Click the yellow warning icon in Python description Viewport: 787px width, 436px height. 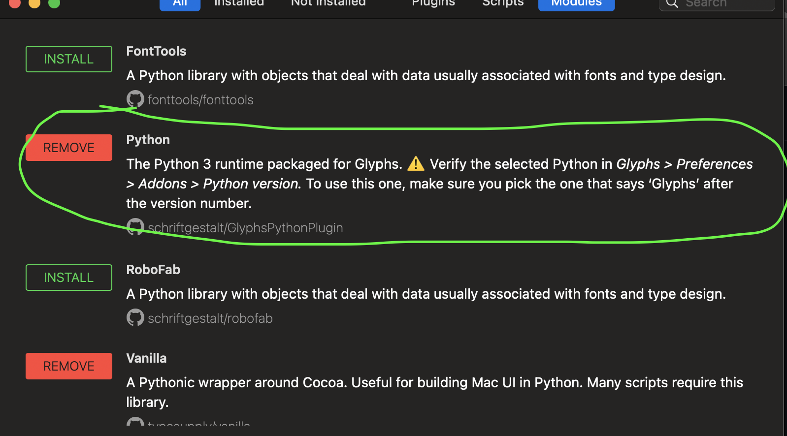(416, 163)
